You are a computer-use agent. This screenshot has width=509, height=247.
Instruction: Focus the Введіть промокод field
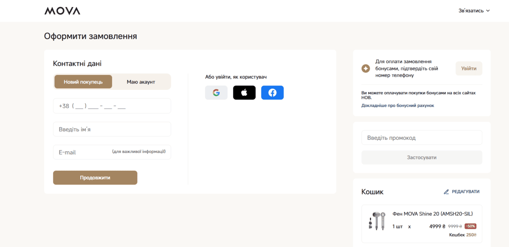point(422,138)
